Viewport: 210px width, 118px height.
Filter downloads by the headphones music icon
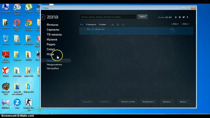coord(123,25)
